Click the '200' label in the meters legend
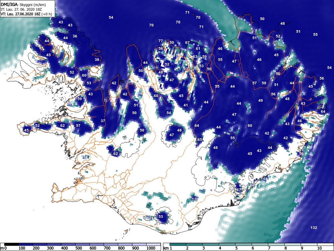This screenshot has height=251, width=334. coord(36,248)
